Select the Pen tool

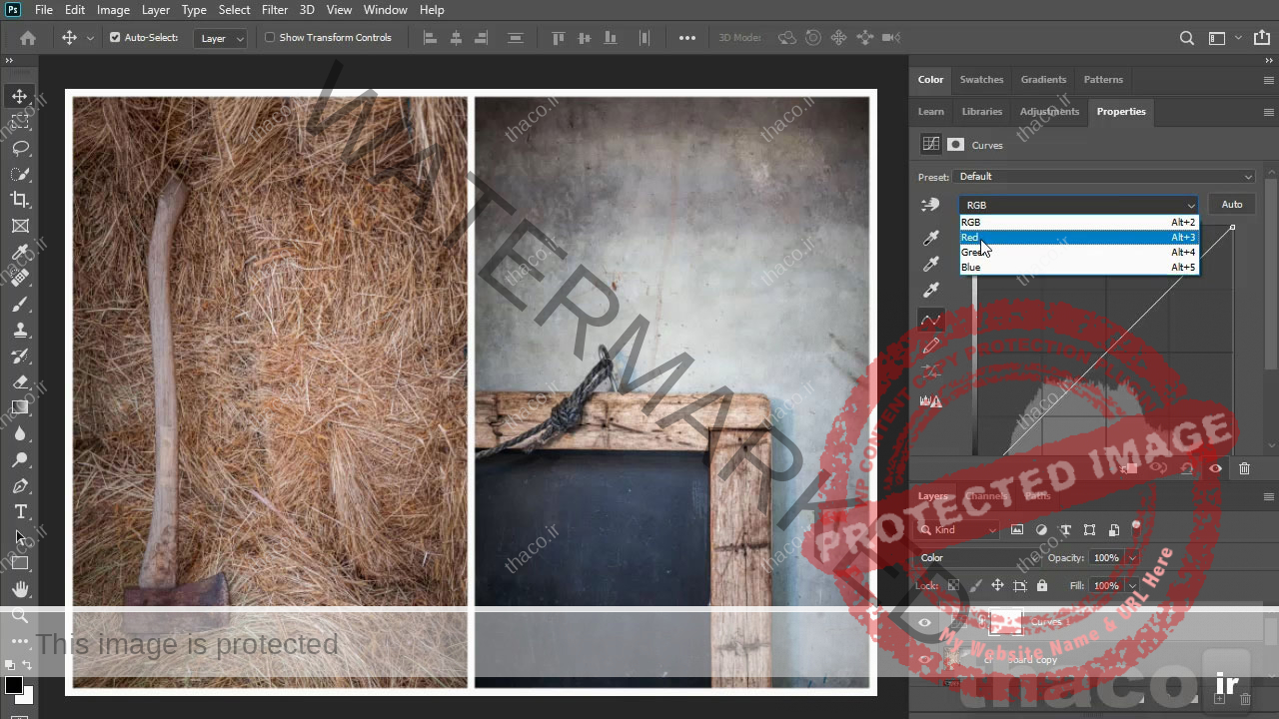point(20,485)
